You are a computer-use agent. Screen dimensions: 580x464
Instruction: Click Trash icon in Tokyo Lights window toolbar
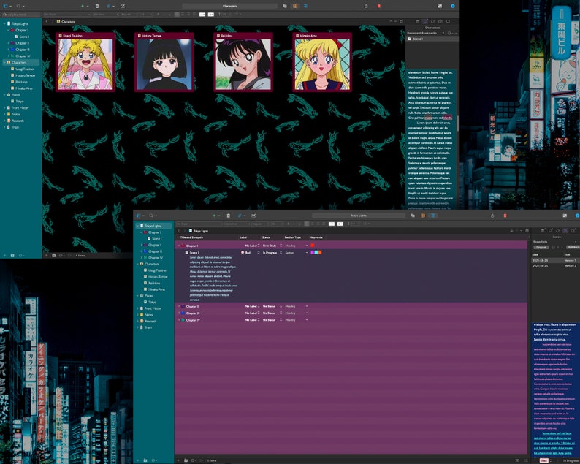pos(228,216)
